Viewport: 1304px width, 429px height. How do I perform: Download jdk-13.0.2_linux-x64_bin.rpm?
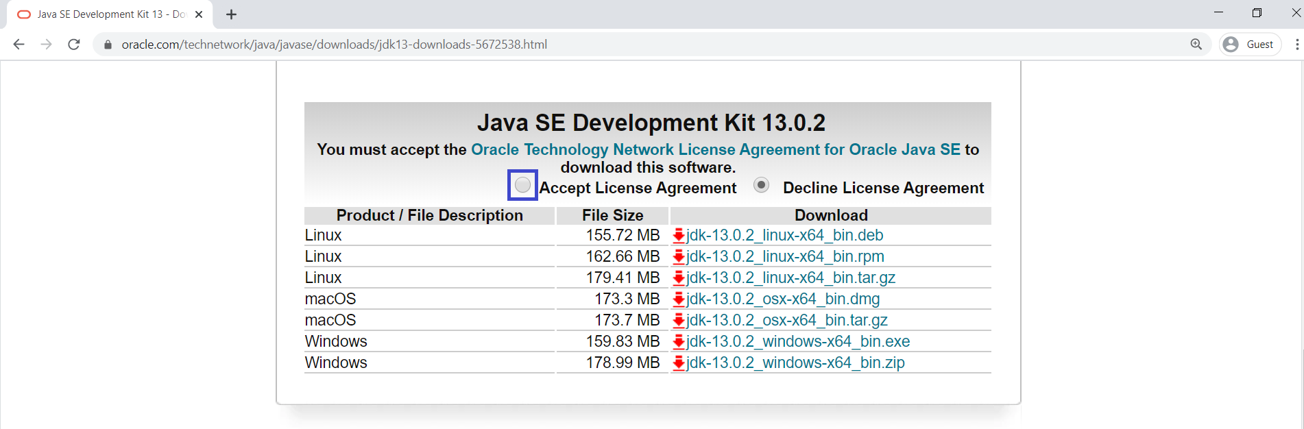[x=785, y=256]
